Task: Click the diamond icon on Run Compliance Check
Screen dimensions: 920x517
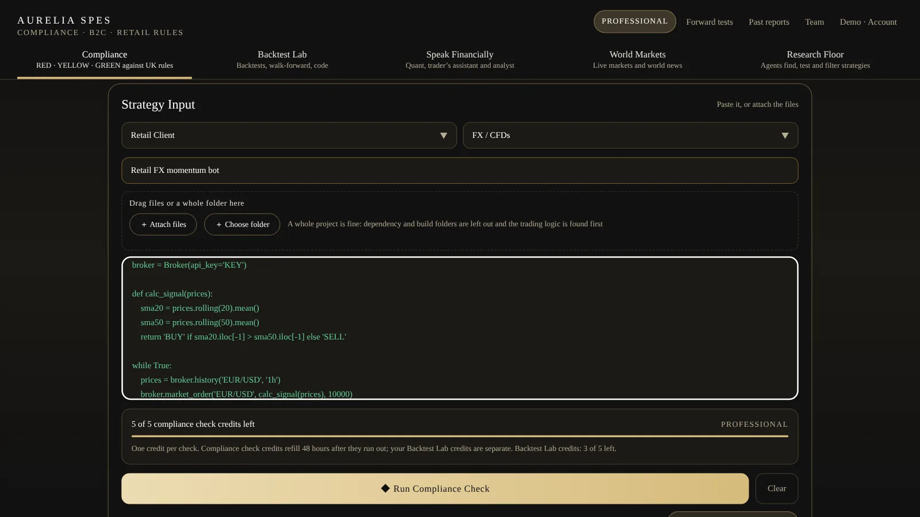Action: point(385,488)
